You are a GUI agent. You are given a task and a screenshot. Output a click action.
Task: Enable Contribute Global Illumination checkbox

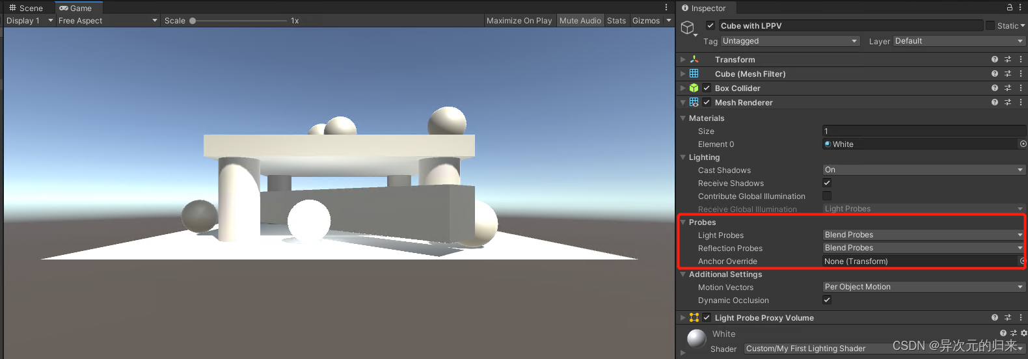pyautogui.click(x=827, y=196)
